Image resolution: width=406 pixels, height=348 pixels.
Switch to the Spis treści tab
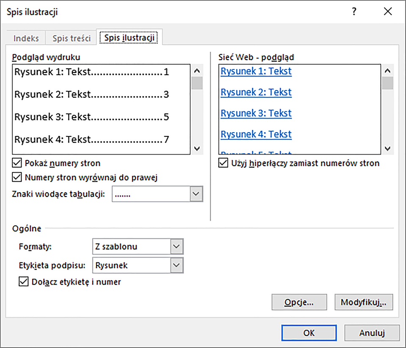point(71,38)
